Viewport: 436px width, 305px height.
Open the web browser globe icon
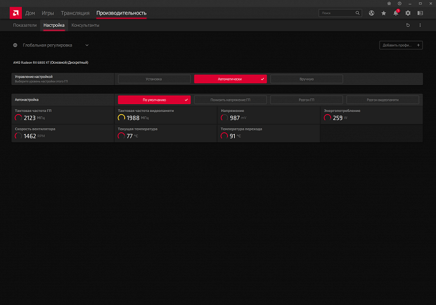pos(372,13)
